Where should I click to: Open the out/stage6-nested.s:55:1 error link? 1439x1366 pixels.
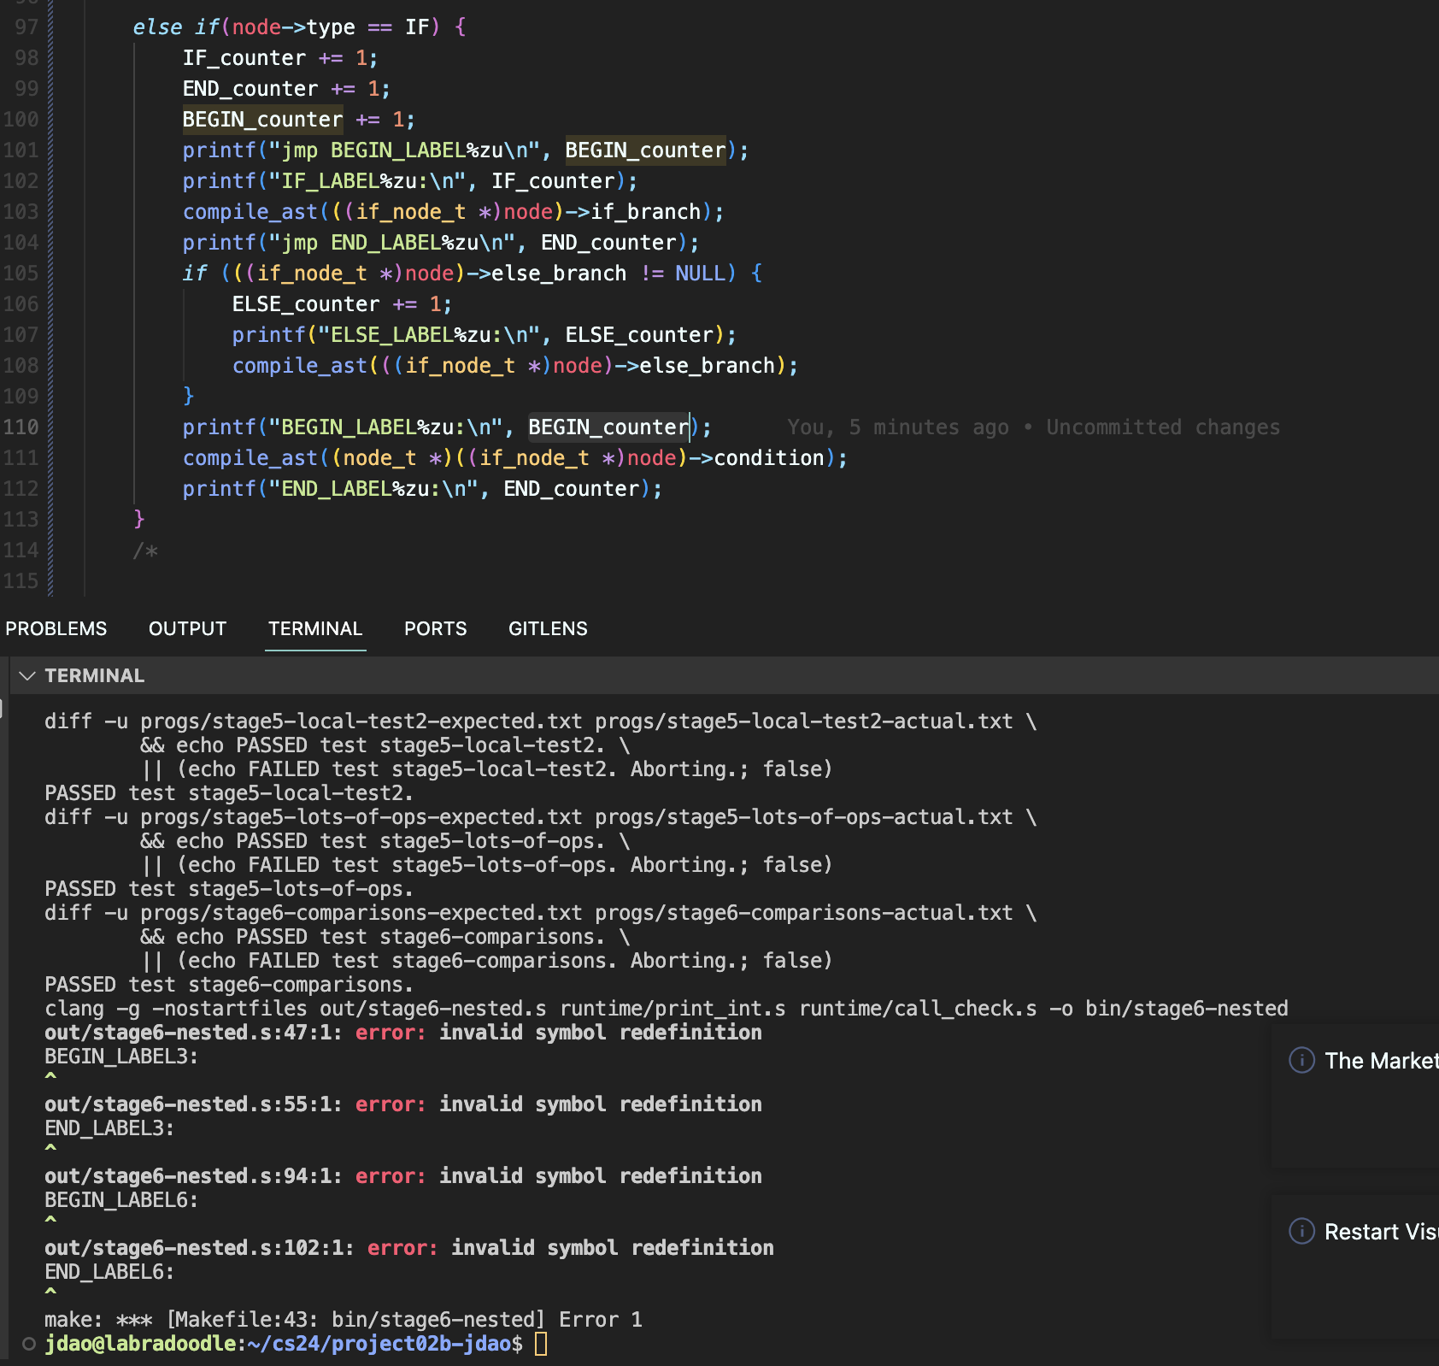192,1104
